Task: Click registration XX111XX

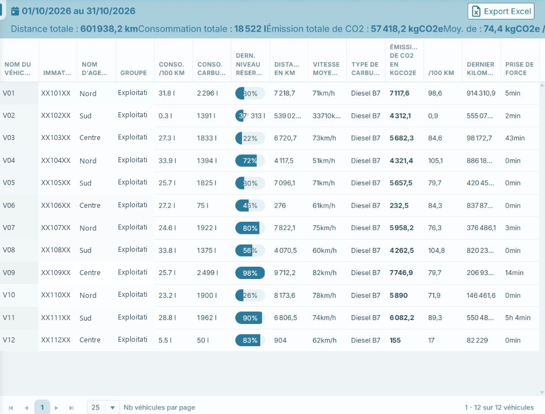Action: click(x=56, y=317)
